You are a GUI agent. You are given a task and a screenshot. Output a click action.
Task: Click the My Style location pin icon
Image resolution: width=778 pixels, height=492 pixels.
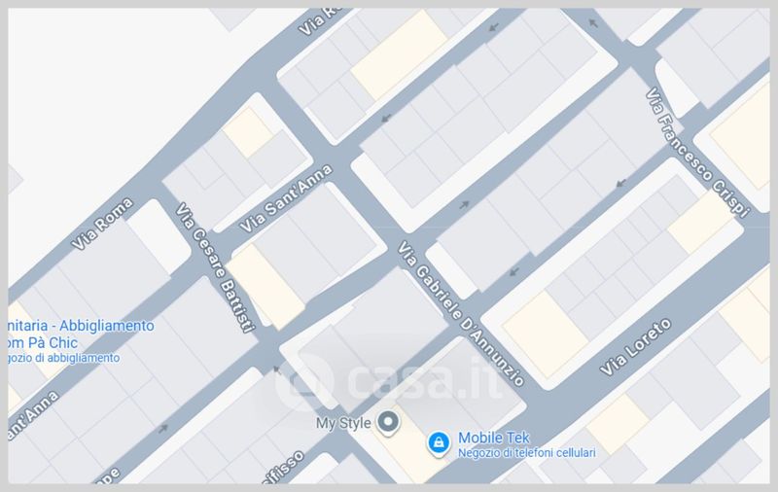[388, 424]
